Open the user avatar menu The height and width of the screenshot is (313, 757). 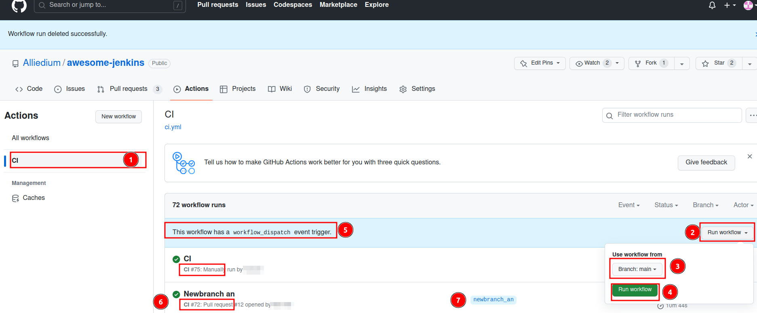tap(749, 5)
